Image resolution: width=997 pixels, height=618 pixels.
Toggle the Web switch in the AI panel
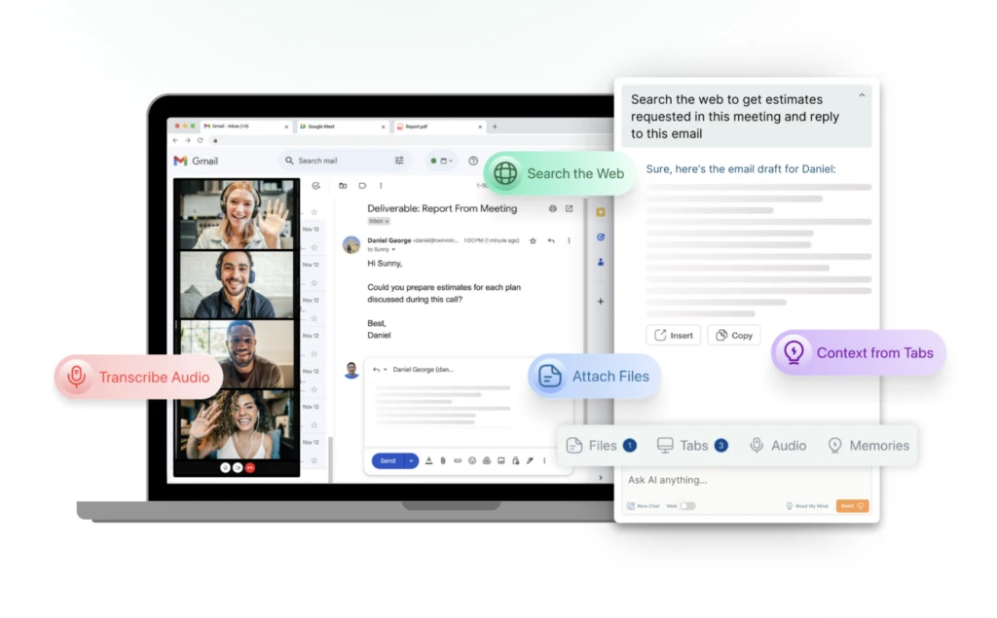click(x=687, y=506)
